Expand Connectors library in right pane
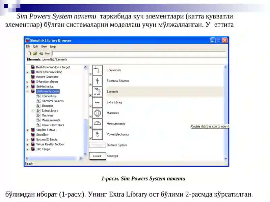This screenshot has height=202, width=270. pos(90,74)
